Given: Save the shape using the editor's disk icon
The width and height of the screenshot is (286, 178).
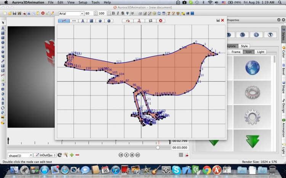Looking at the screenshot, I should (218, 20).
